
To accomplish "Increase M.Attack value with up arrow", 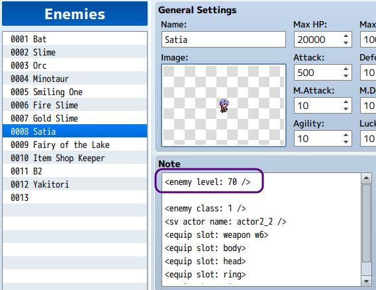I will pyautogui.click(x=346, y=102).
